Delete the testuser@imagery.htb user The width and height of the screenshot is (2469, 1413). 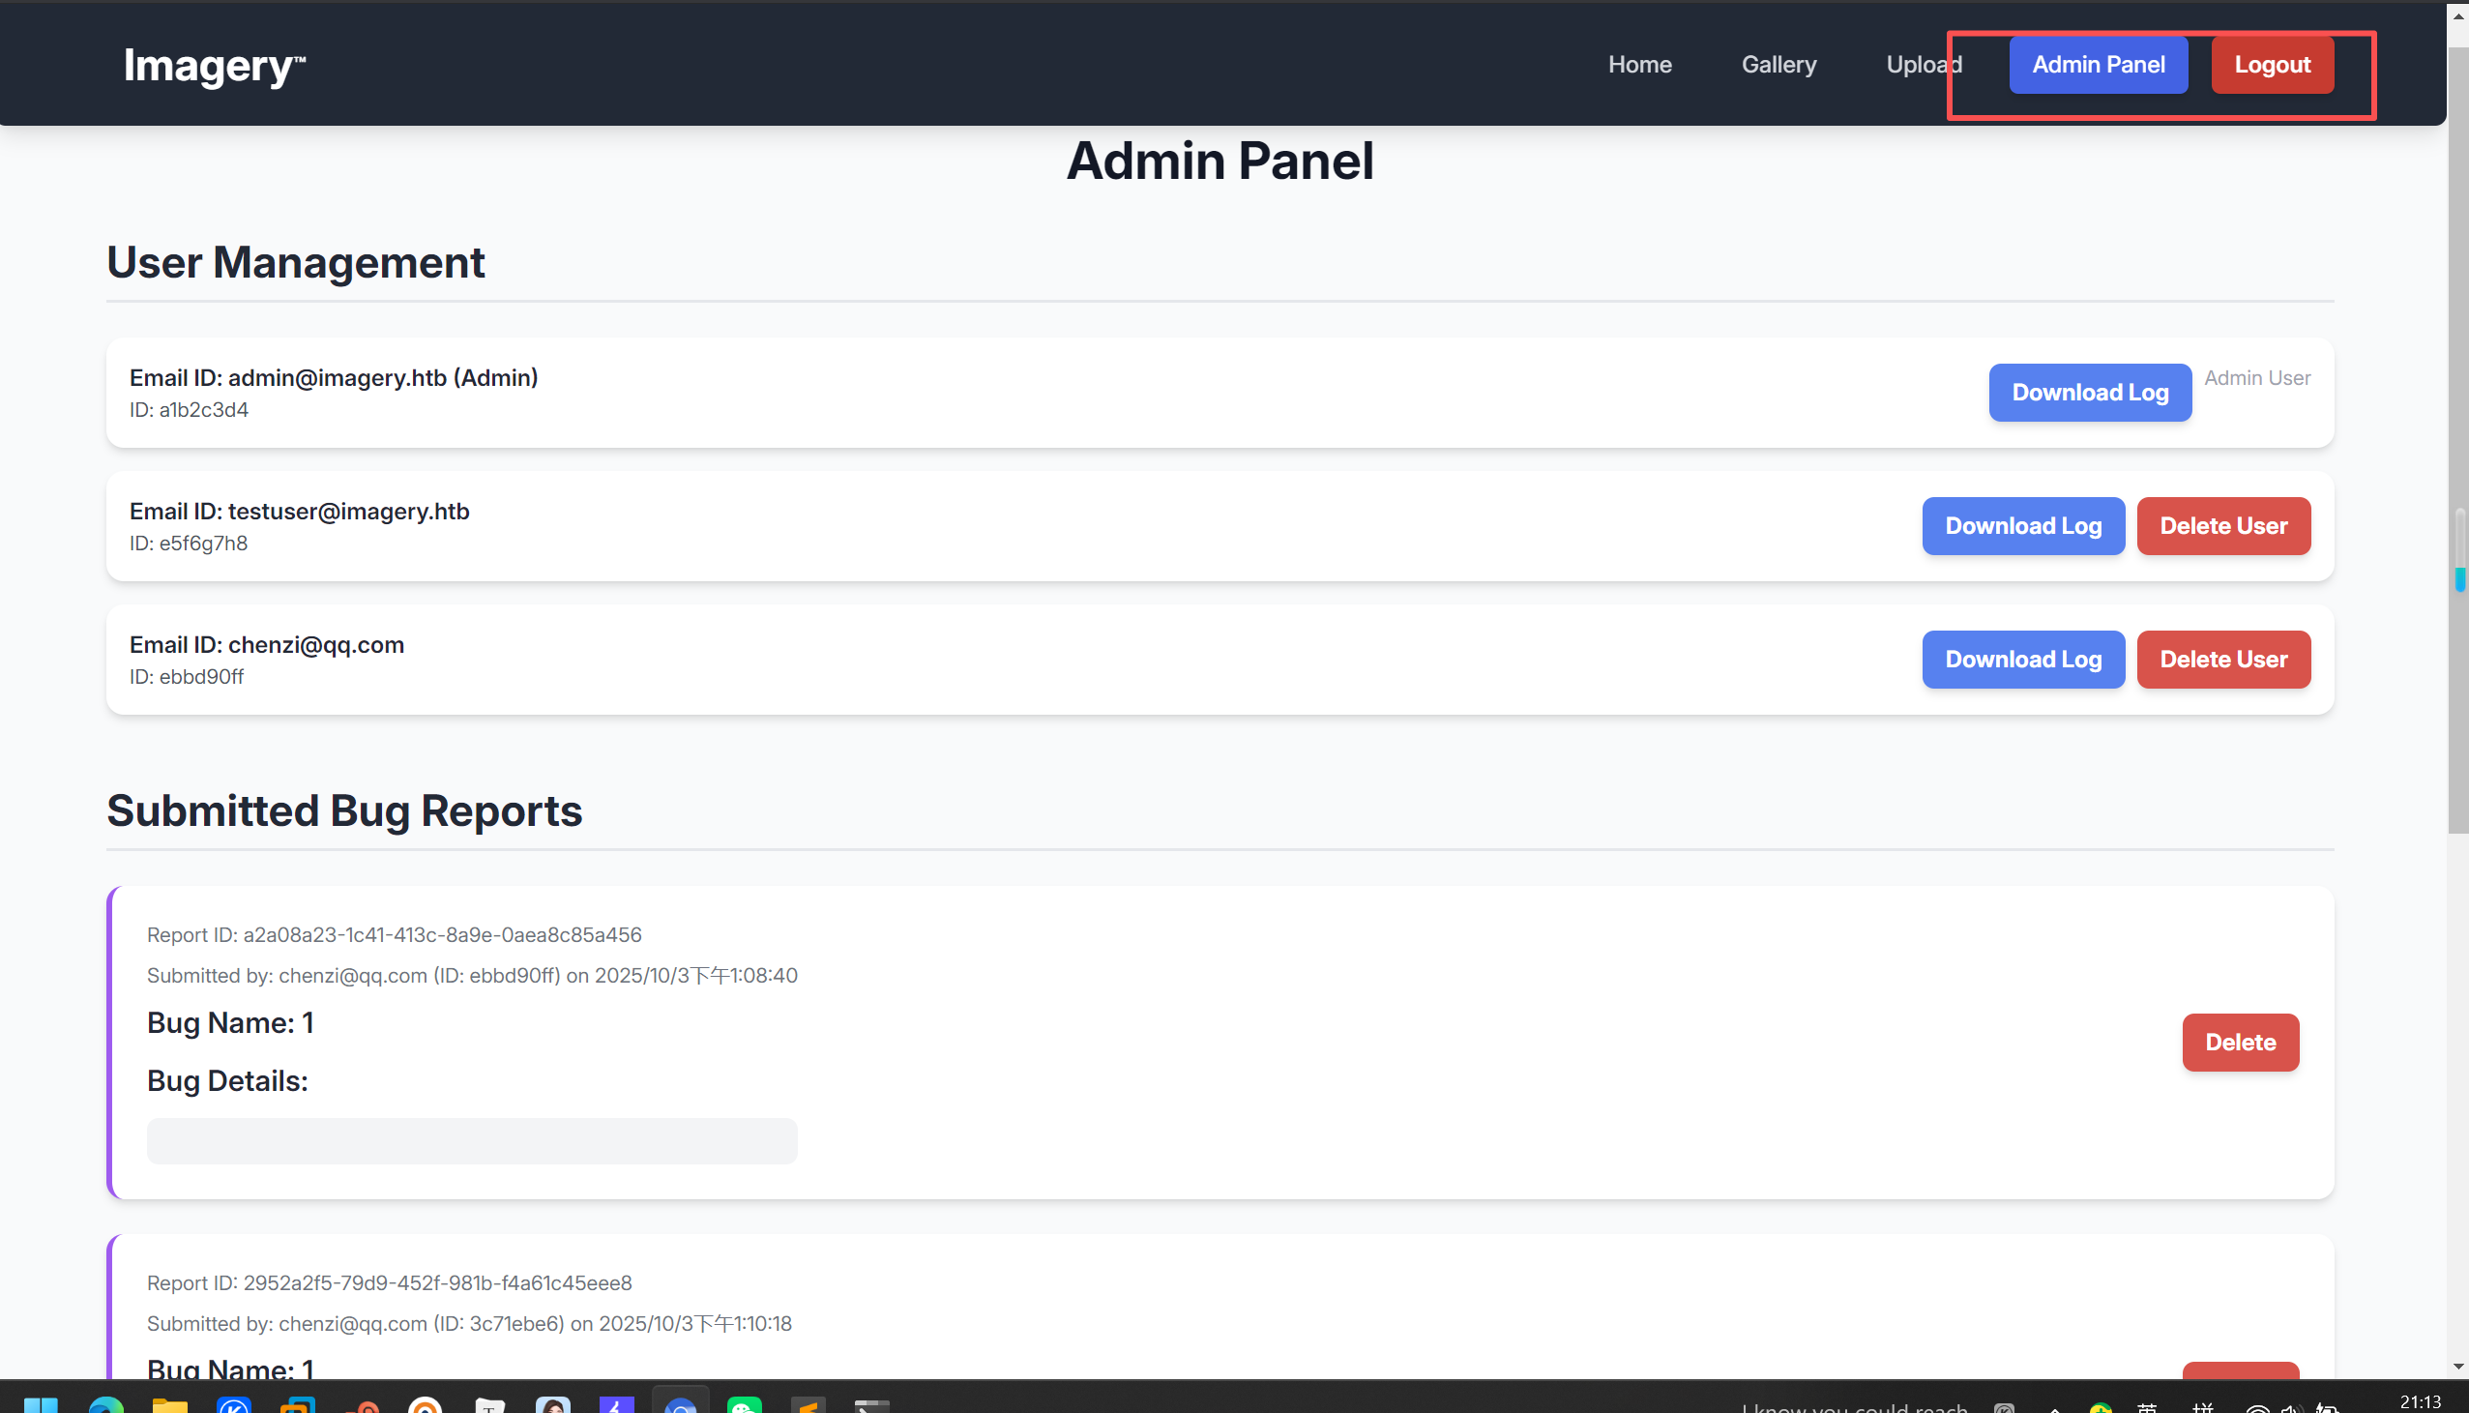pos(2222,526)
